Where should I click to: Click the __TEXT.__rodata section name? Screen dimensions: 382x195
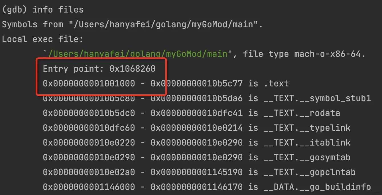302,113
